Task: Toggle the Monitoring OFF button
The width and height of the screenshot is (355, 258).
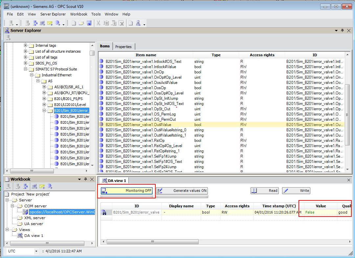Action: pos(127,191)
